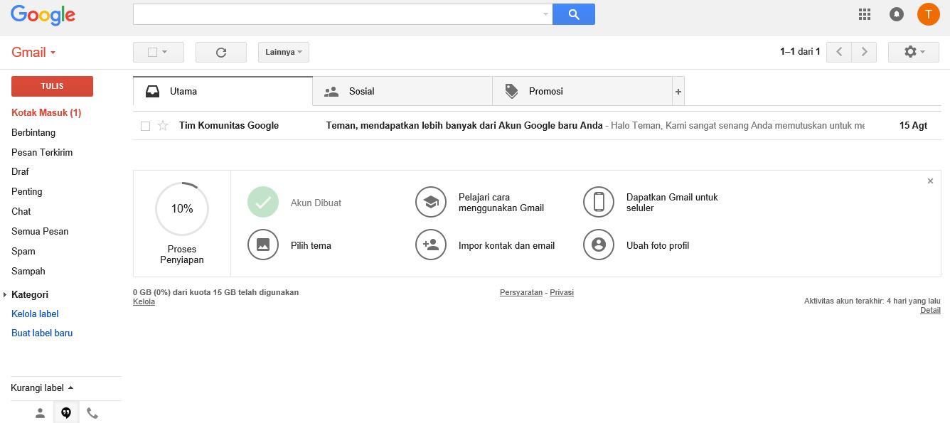
Task: Star the Tim Komunitas Google email
Action: [x=163, y=125]
